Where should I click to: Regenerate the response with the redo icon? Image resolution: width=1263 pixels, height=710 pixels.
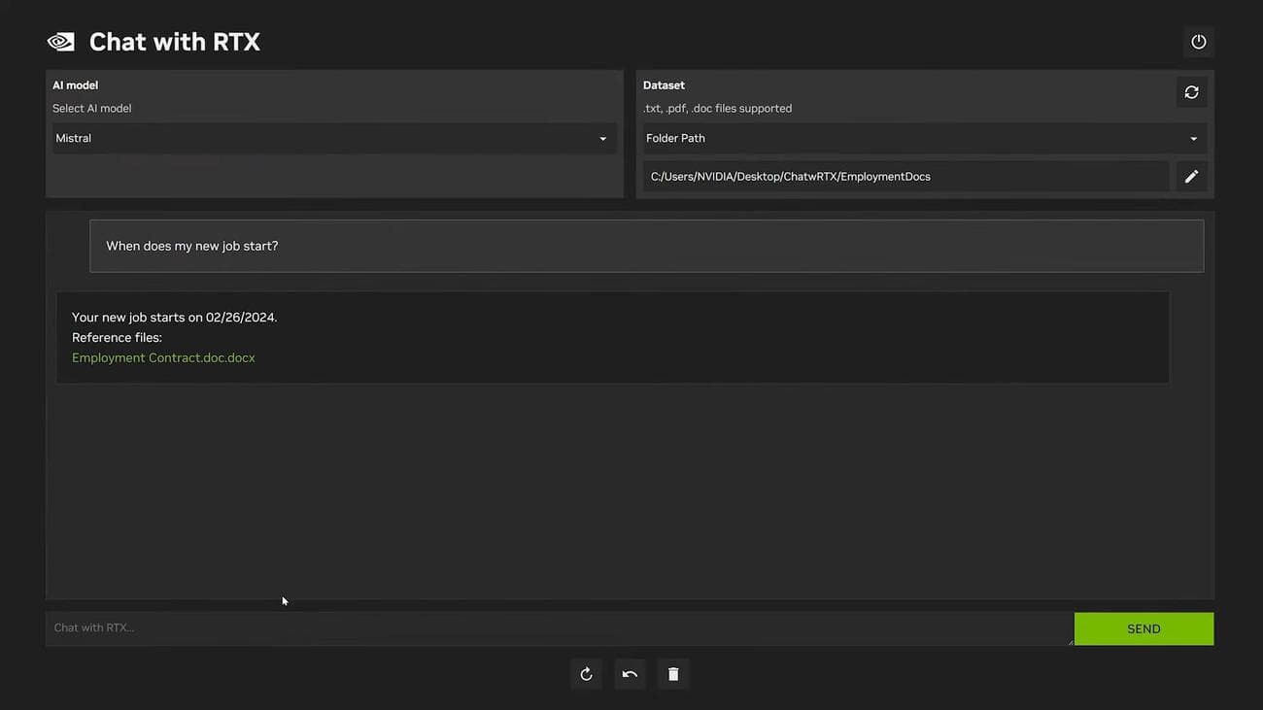[586, 673]
